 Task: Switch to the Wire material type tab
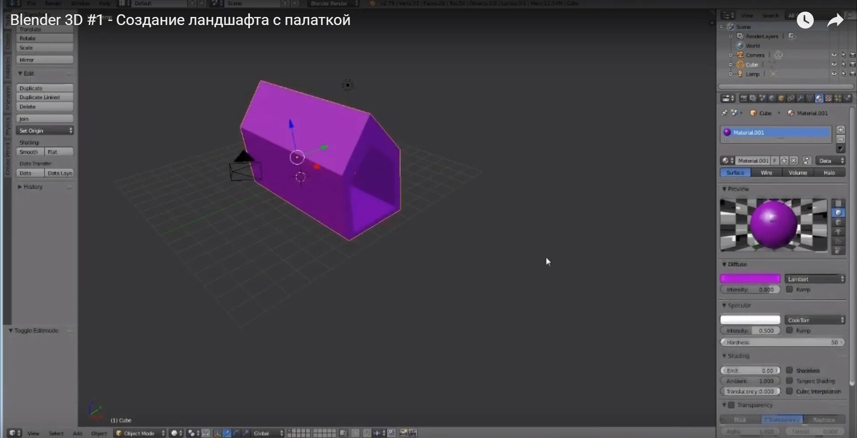766,173
